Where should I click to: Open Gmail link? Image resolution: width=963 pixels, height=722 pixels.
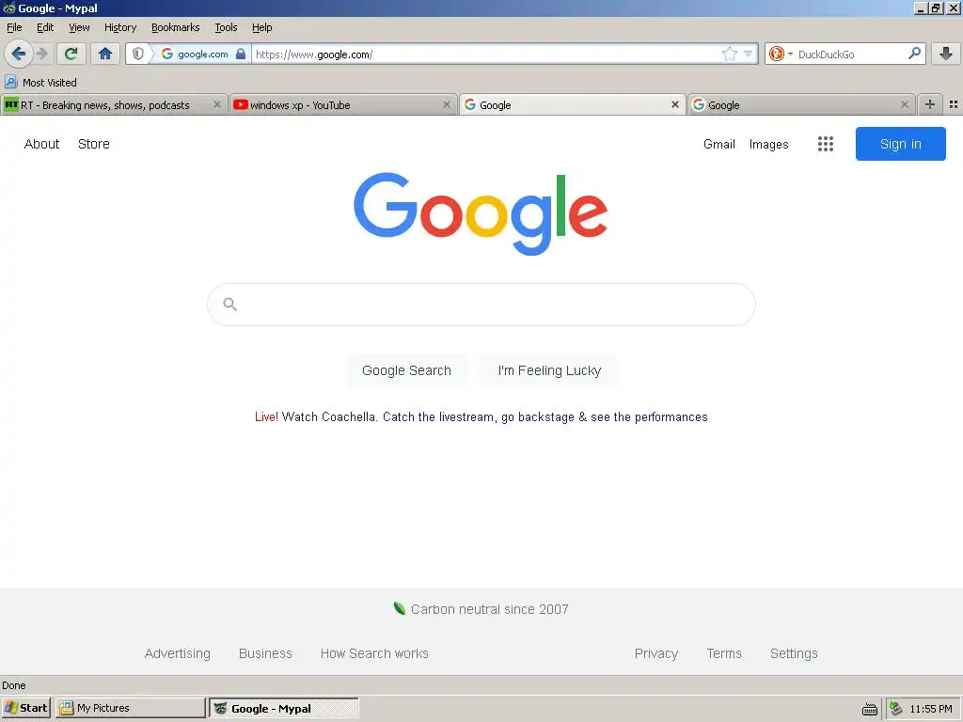[x=719, y=144]
